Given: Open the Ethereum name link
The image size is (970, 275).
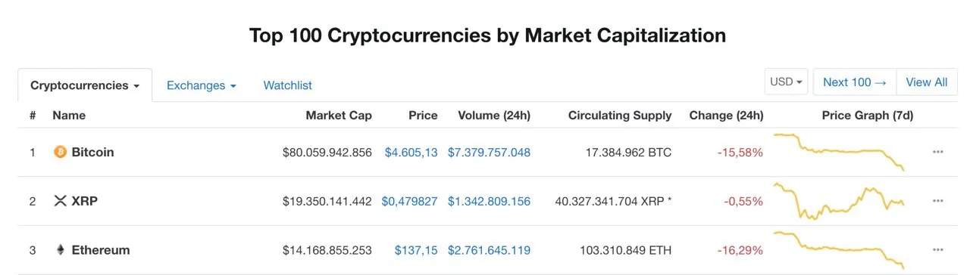Looking at the screenshot, I should coord(101,250).
